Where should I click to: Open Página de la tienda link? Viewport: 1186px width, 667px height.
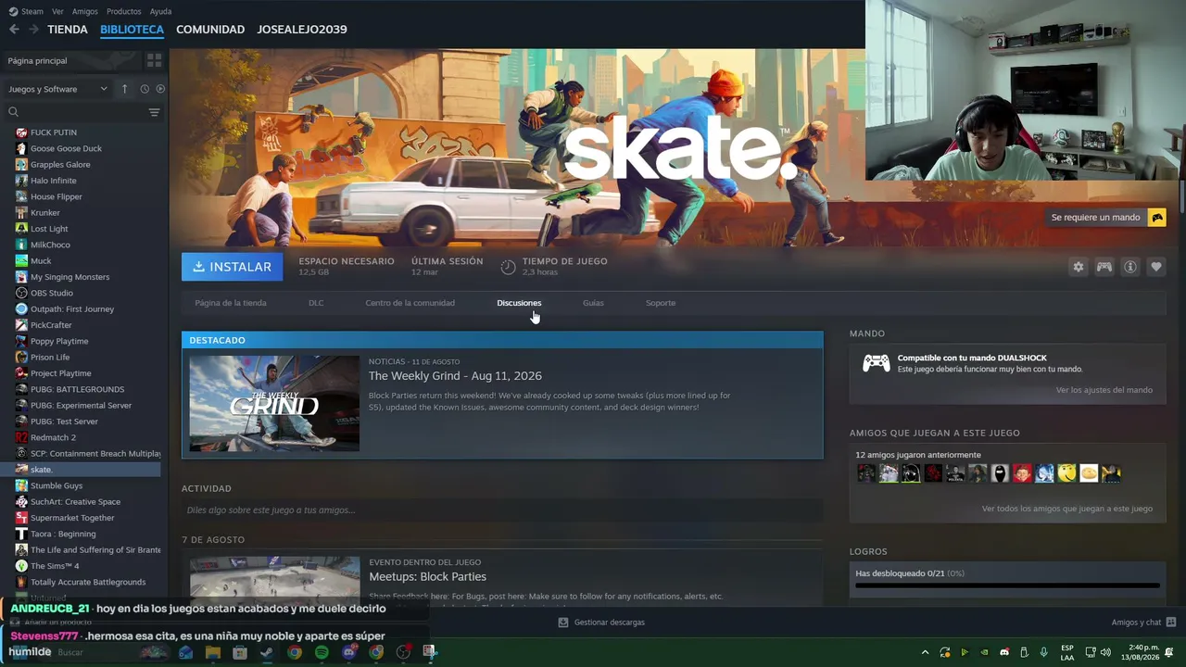click(x=231, y=303)
